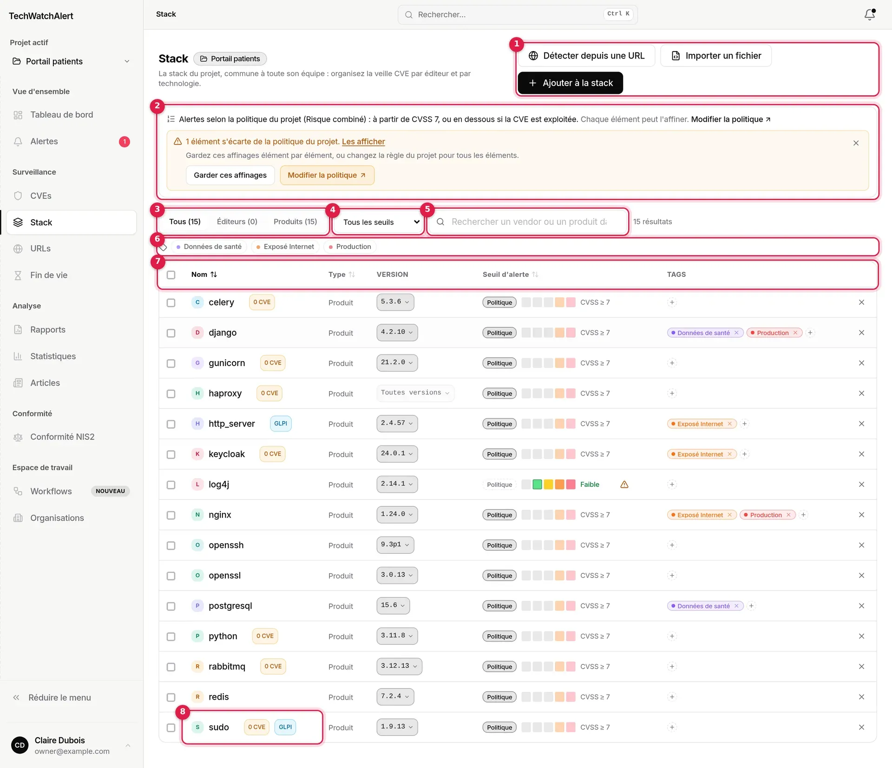The height and width of the screenshot is (768, 892).
Task: Tick the postgresql row checkbox
Action: click(171, 606)
